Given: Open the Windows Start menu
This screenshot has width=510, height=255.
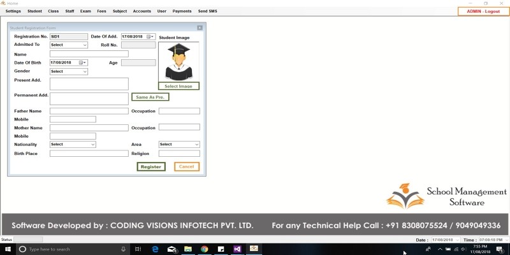Looking at the screenshot, I should pos(6,249).
